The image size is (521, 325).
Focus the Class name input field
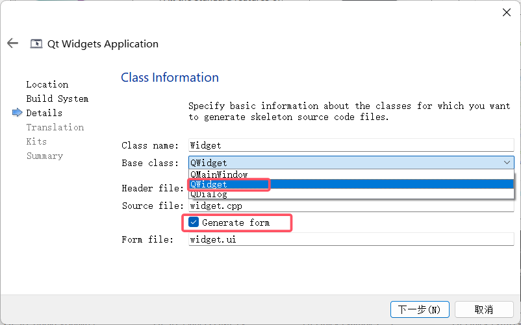[x=351, y=145]
